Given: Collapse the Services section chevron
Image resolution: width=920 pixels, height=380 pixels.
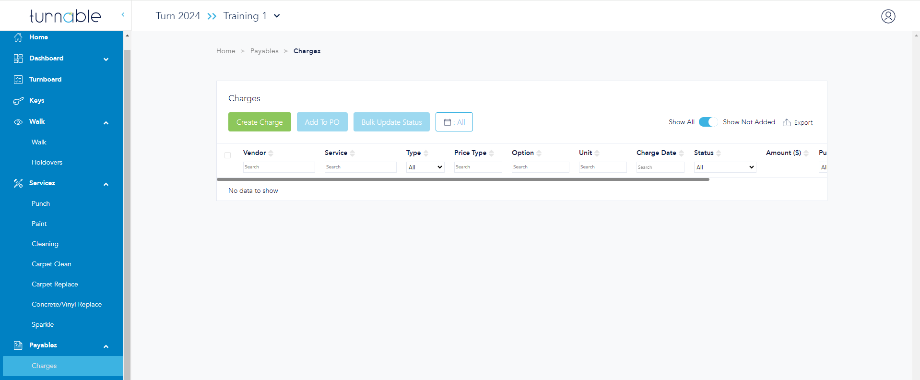Looking at the screenshot, I should [x=106, y=184].
